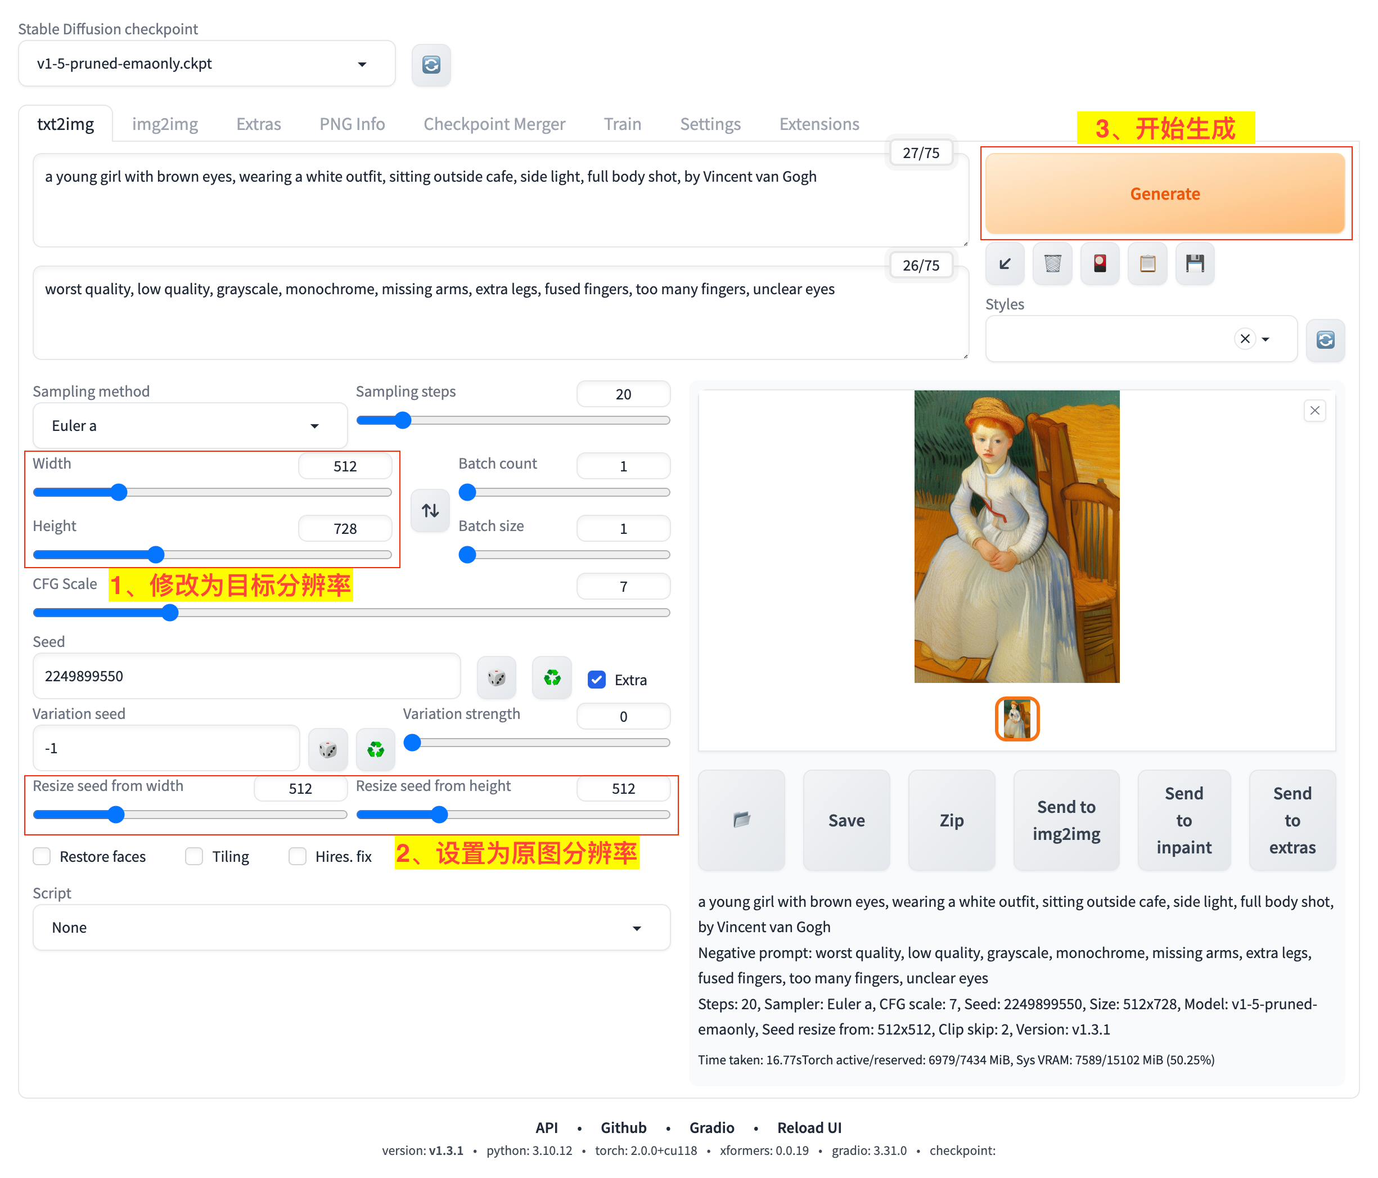Randomize the seed with the dice icon
Screen dimensions: 1378x1178
click(x=496, y=678)
